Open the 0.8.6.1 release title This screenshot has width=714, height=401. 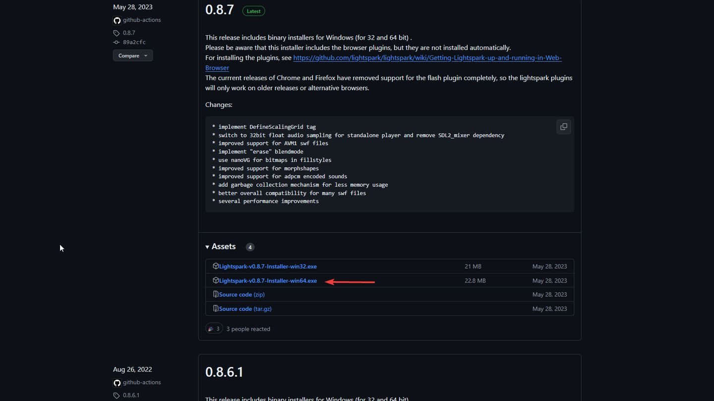point(225,372)
